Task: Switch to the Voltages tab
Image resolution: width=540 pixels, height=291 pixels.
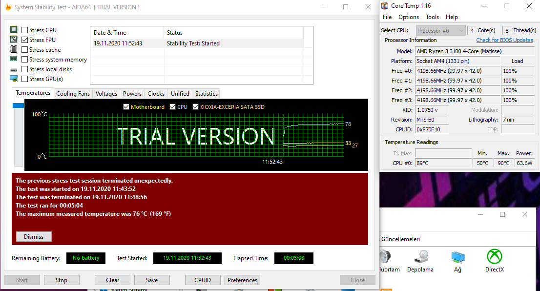Action: tap(106, 94)
